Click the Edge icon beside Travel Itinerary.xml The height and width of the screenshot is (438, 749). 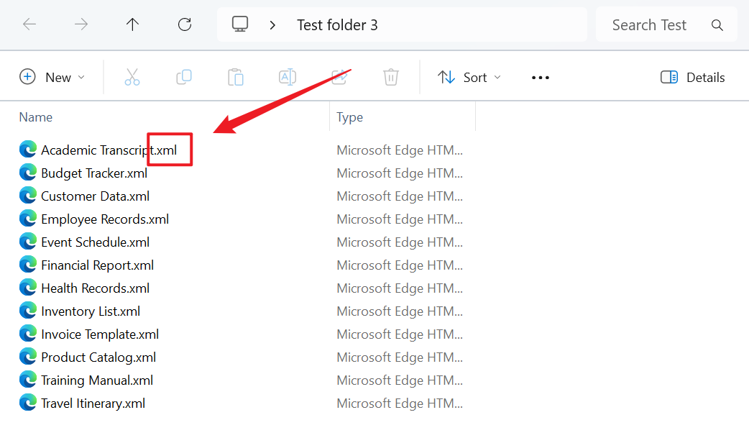[x=28, y=403]
